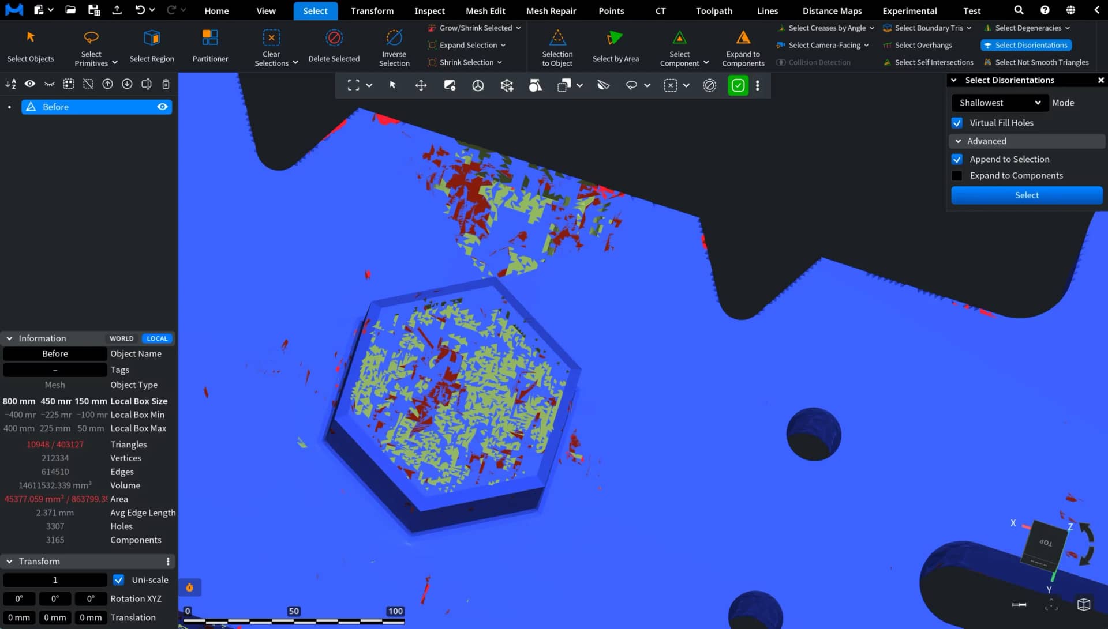Click the scale value input field
The height and width of the screenshot is (629, 1108).
tap(55, 580)
